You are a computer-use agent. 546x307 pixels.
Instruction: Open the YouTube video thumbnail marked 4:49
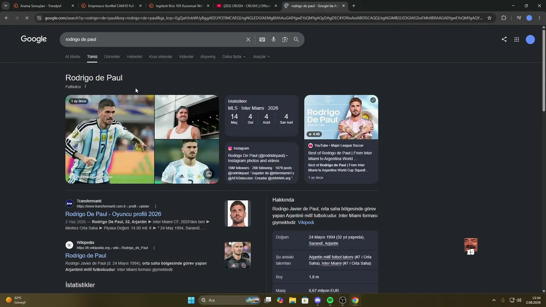(341, 117)
